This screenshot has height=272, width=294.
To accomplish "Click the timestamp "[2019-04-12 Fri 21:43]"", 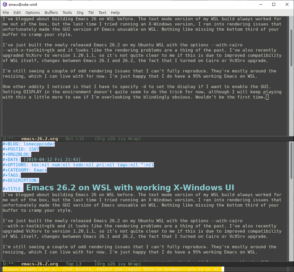I will click(x=52, y=160).
